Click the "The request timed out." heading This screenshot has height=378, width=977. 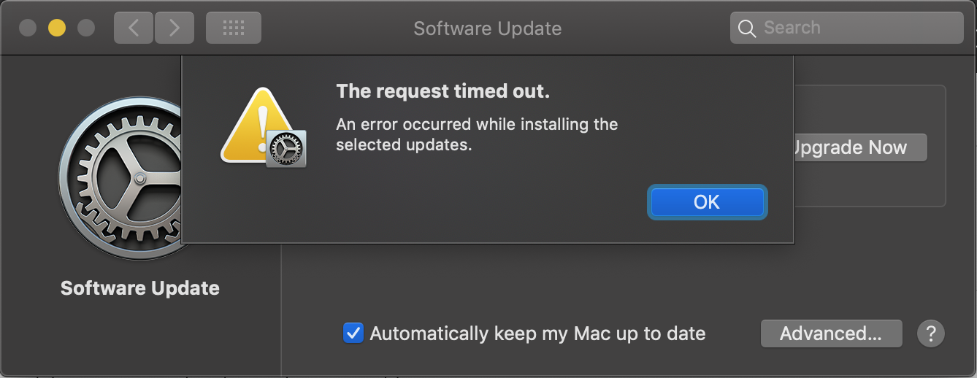point(442,92)
